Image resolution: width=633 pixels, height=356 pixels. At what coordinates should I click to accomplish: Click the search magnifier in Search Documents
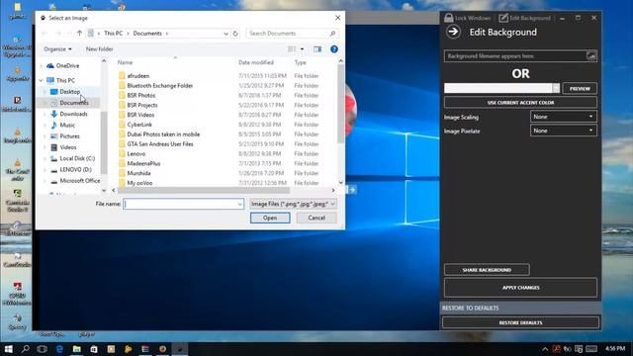pyautogui.click(x=332, y=34)
